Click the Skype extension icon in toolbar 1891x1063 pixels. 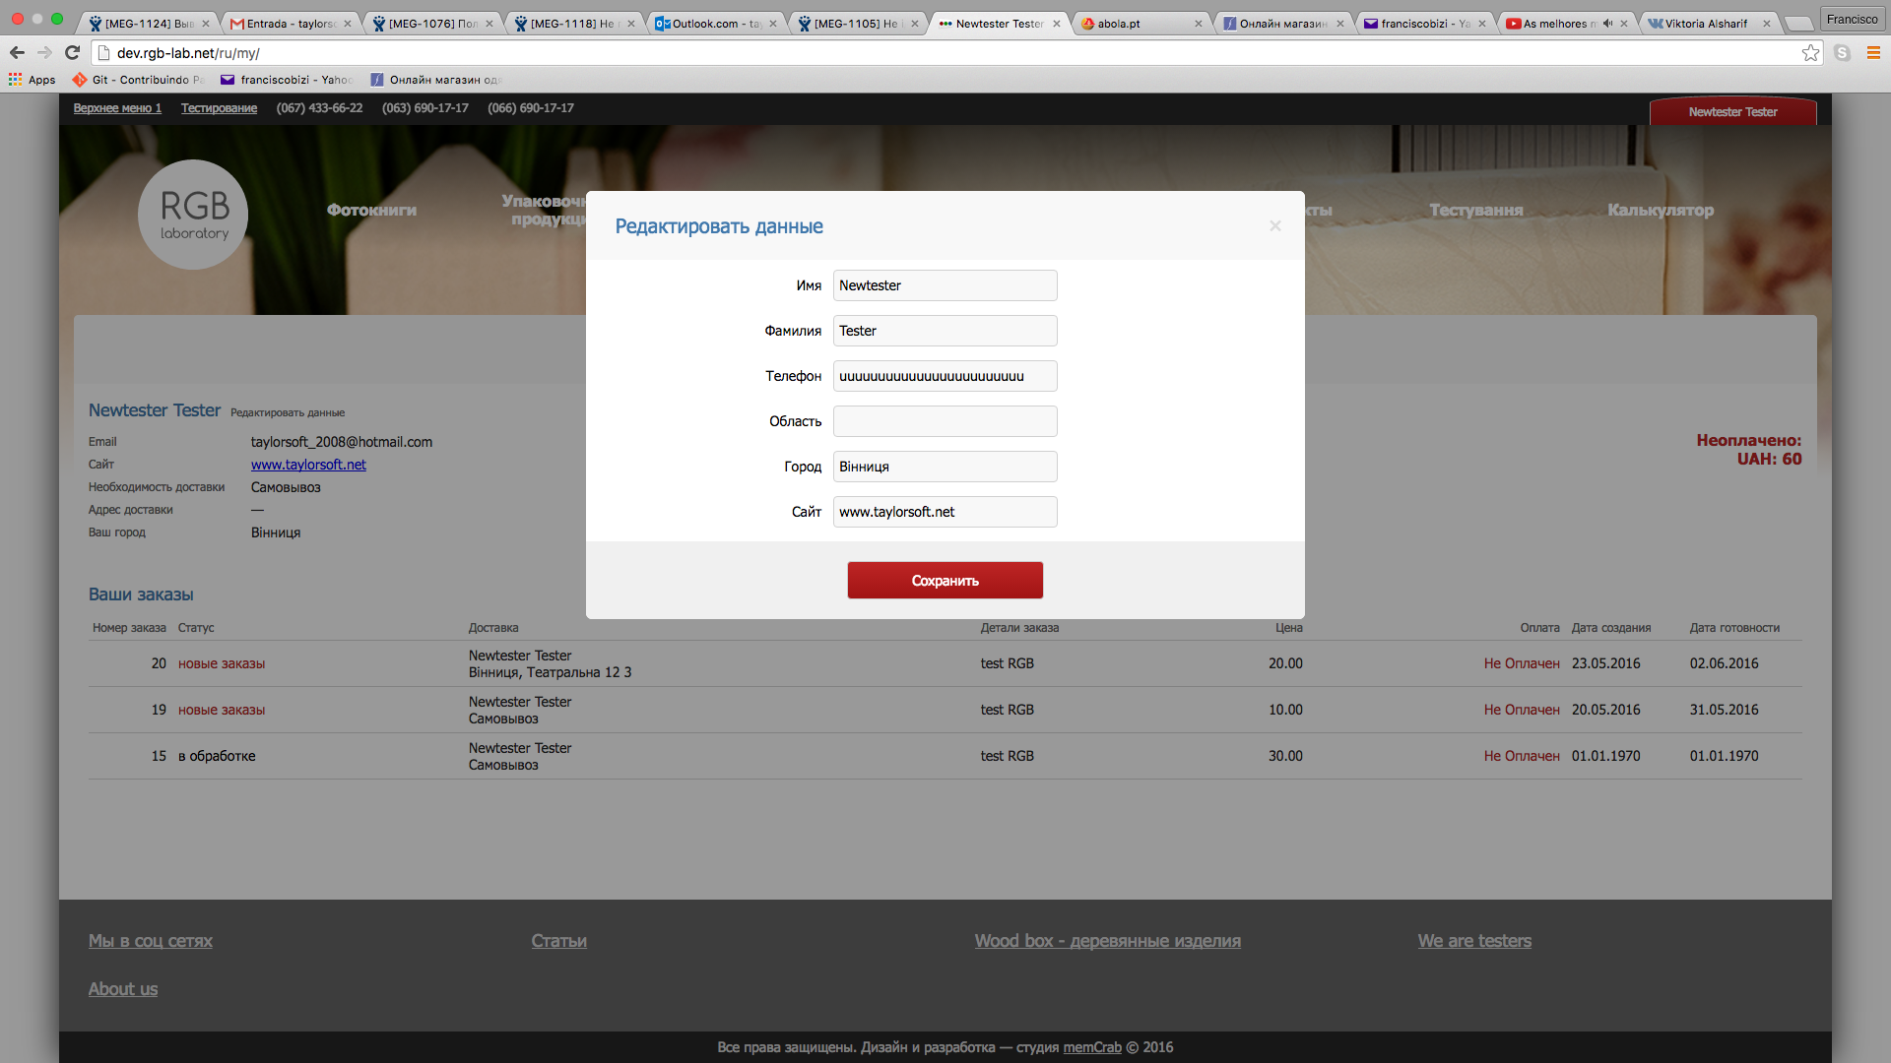click(1842, 53)
